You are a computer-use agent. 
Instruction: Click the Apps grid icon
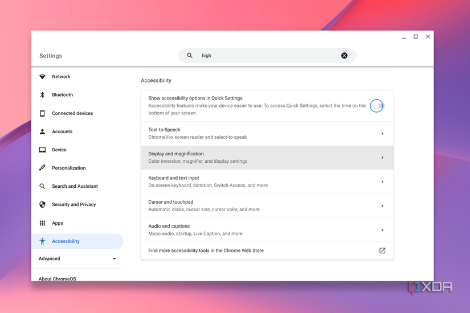pyautogui.click(x=42, y=223)
